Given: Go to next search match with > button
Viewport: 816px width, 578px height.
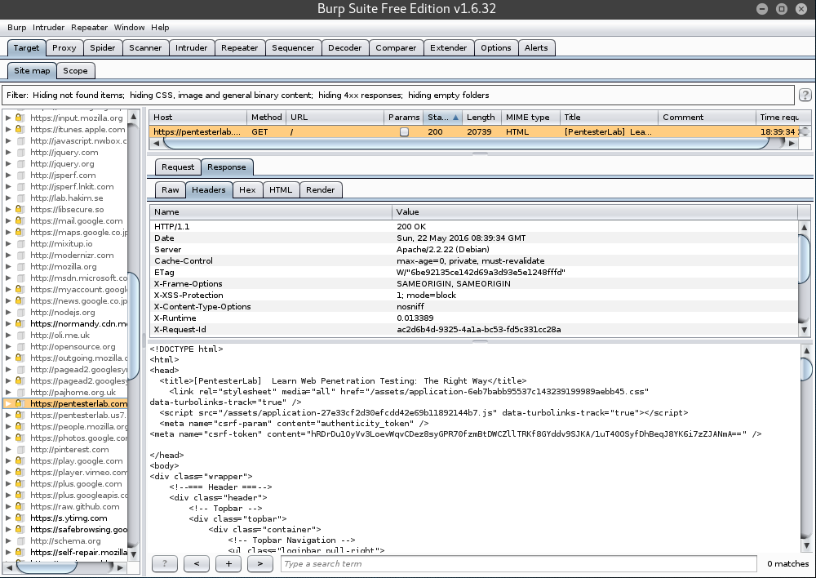Looking at the screenshot, I should point(260,563).
